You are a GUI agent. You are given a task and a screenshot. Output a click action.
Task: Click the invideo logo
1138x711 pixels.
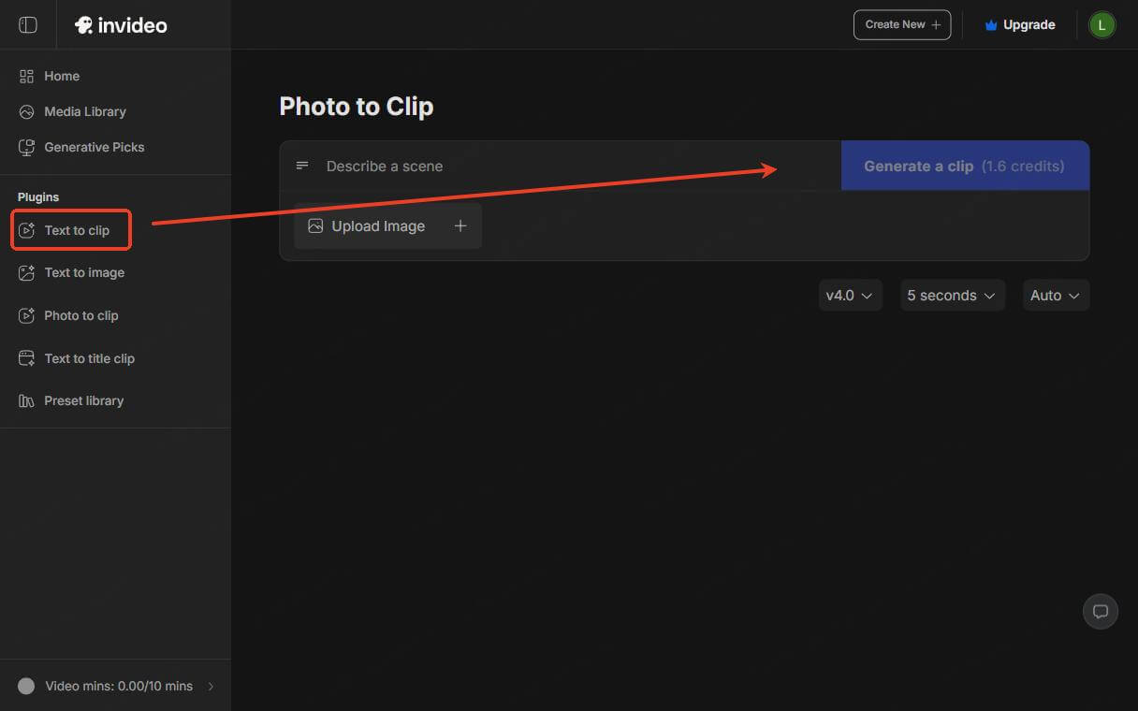(x=121, y=24)
